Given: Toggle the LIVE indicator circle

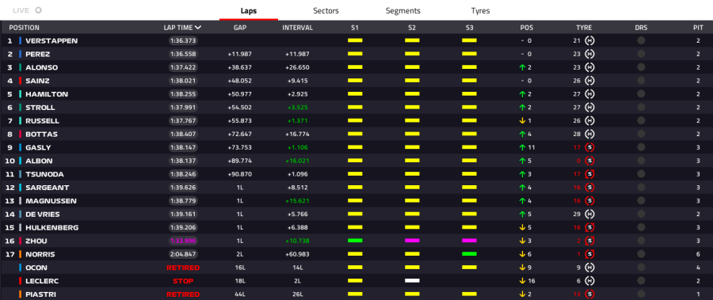Looking at the screenshot, I should (39, 10).
